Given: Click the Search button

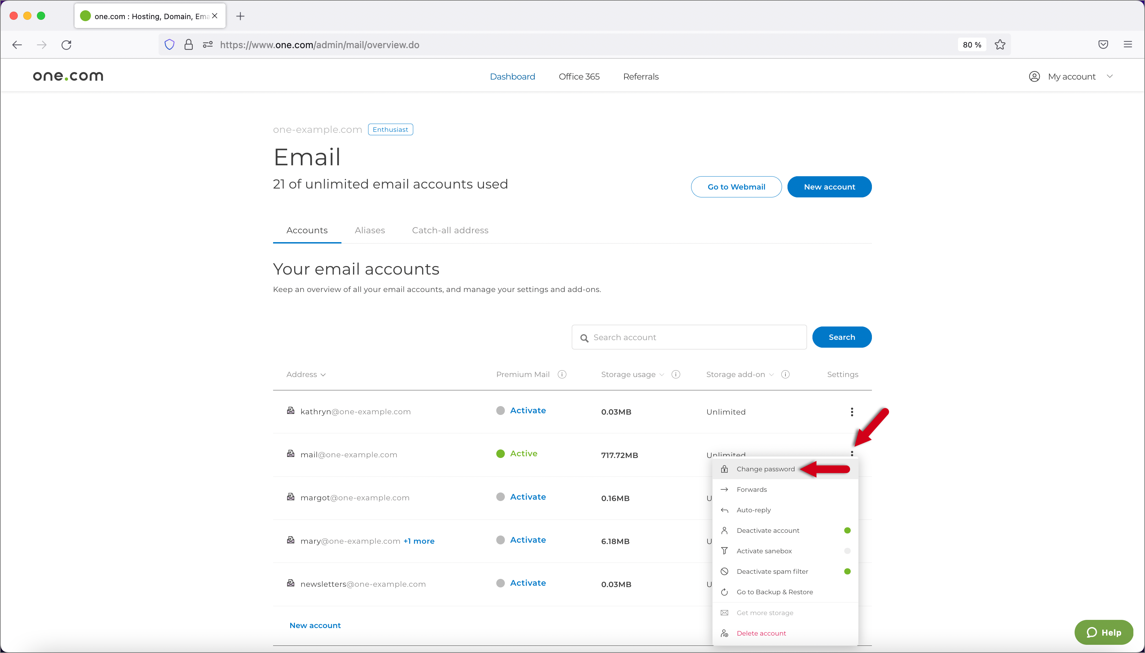Looking at the screenshot, I should click(x=841, y=337).
